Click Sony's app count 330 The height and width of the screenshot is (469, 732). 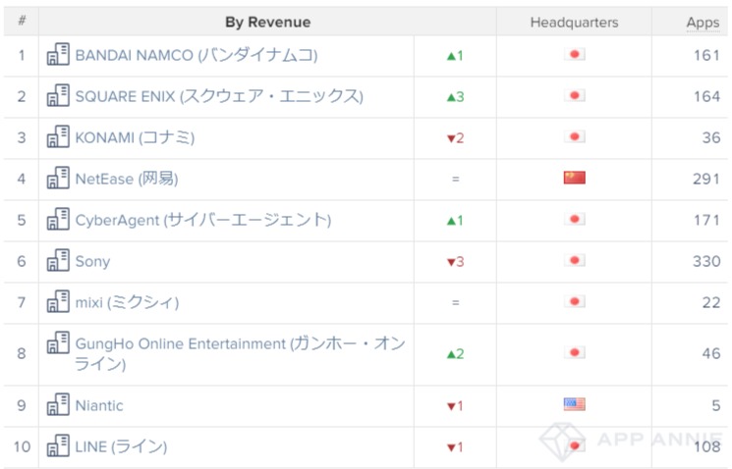[706, 261]
